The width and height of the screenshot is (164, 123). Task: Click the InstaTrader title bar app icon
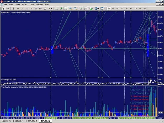pyautogui.click(x=2, y=1)
